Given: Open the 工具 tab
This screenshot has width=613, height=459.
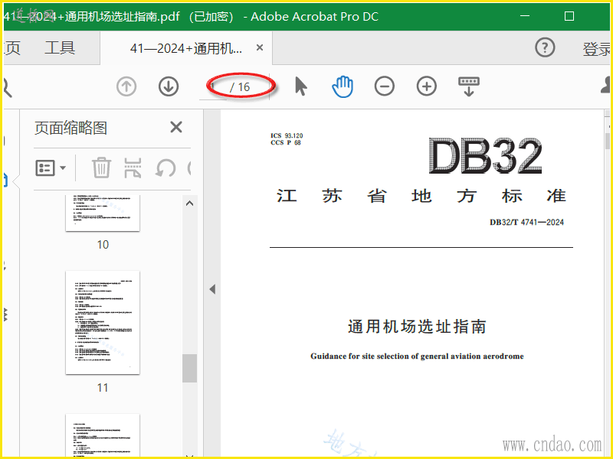Looking at the screenshot, I should [x=60, y=47].
